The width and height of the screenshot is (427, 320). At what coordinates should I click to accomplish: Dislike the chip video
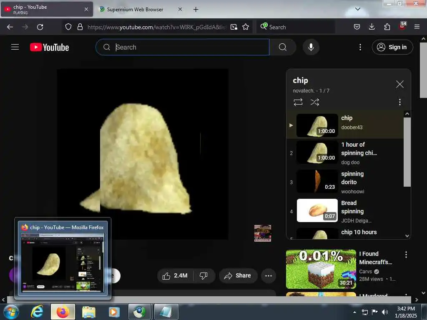pos(203,276)
